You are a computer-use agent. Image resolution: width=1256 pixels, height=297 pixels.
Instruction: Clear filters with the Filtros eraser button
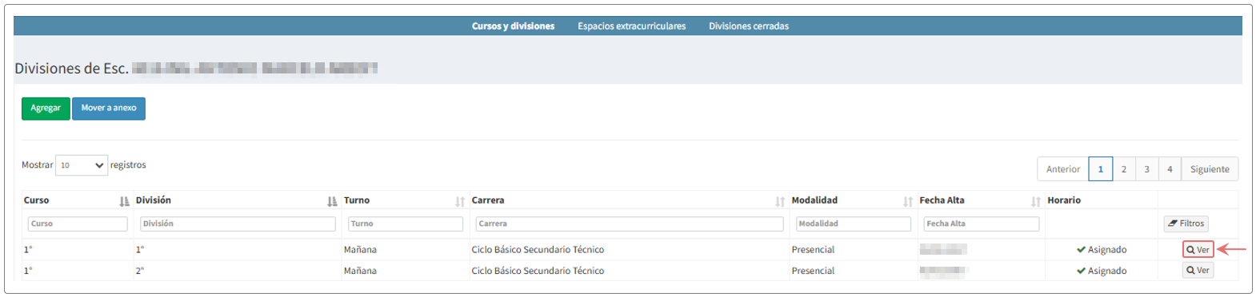[1186, 224]
